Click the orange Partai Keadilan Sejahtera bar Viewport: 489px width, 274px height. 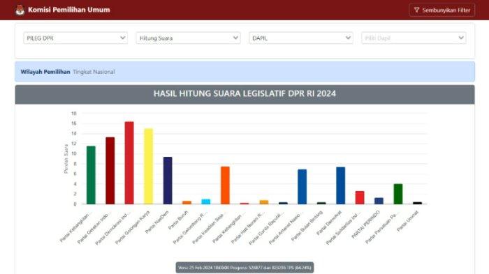(225, 185)
